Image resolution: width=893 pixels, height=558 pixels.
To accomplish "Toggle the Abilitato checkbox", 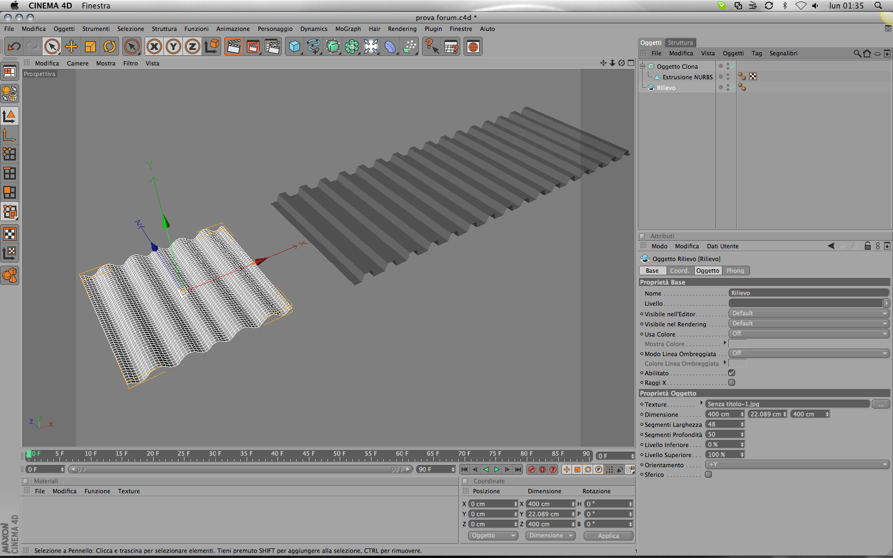I will click(731, 373).
